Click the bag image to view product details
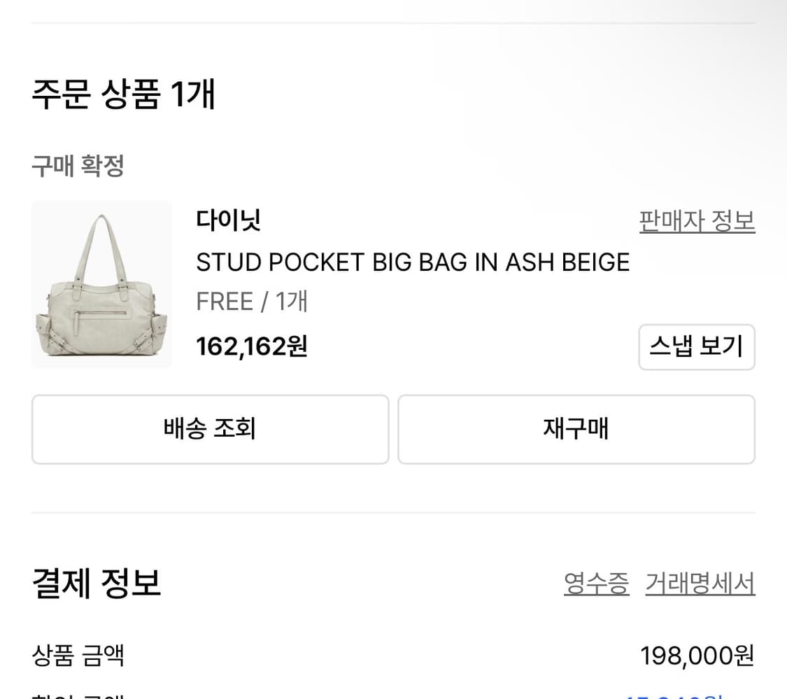The width and height of the screenshot is (787, 699). tap(101, 284)
